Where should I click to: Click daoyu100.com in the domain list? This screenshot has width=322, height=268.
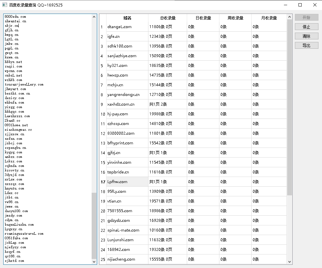coord(16,211)
